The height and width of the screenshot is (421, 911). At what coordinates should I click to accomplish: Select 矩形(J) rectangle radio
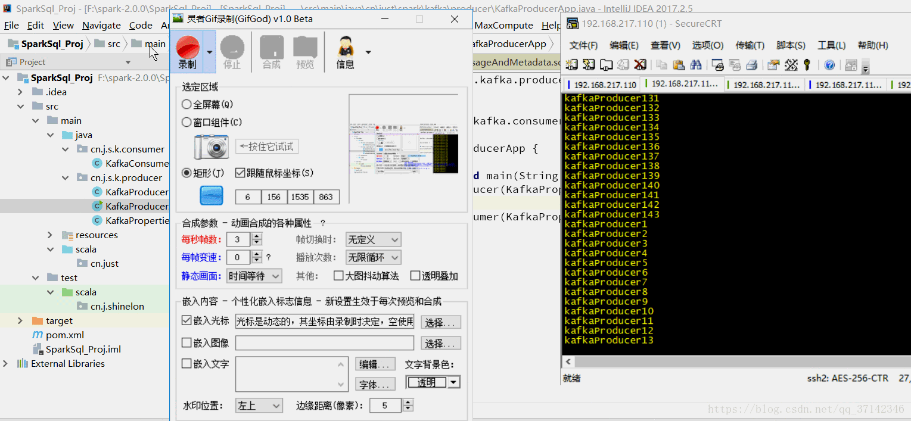click(186, 173)
